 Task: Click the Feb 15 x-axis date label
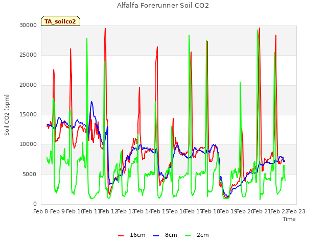(x=159, y=211)
